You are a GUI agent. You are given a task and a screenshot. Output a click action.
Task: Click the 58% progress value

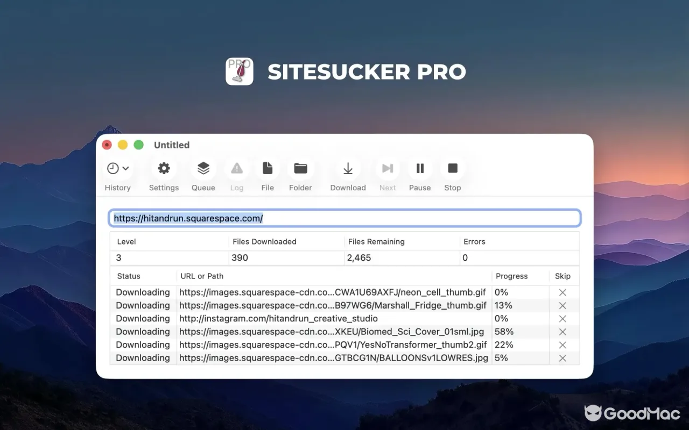pos(504,332)
